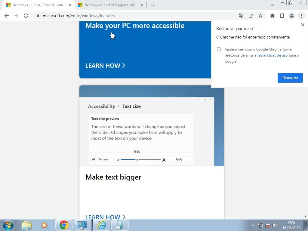The image size is (308, 231).
Task: Click LEARN HOW in the blue accessible card
Action: pos(105,66)
